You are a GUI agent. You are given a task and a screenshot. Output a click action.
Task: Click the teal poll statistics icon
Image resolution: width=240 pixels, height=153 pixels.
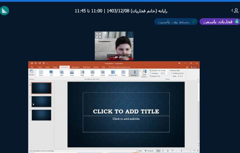point(4,11)
